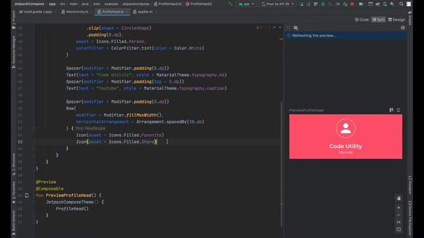Viewport: 424px width, 238px height.
Task: Click the Debug bug icon in toolbar
Action: tap(323, 4)
